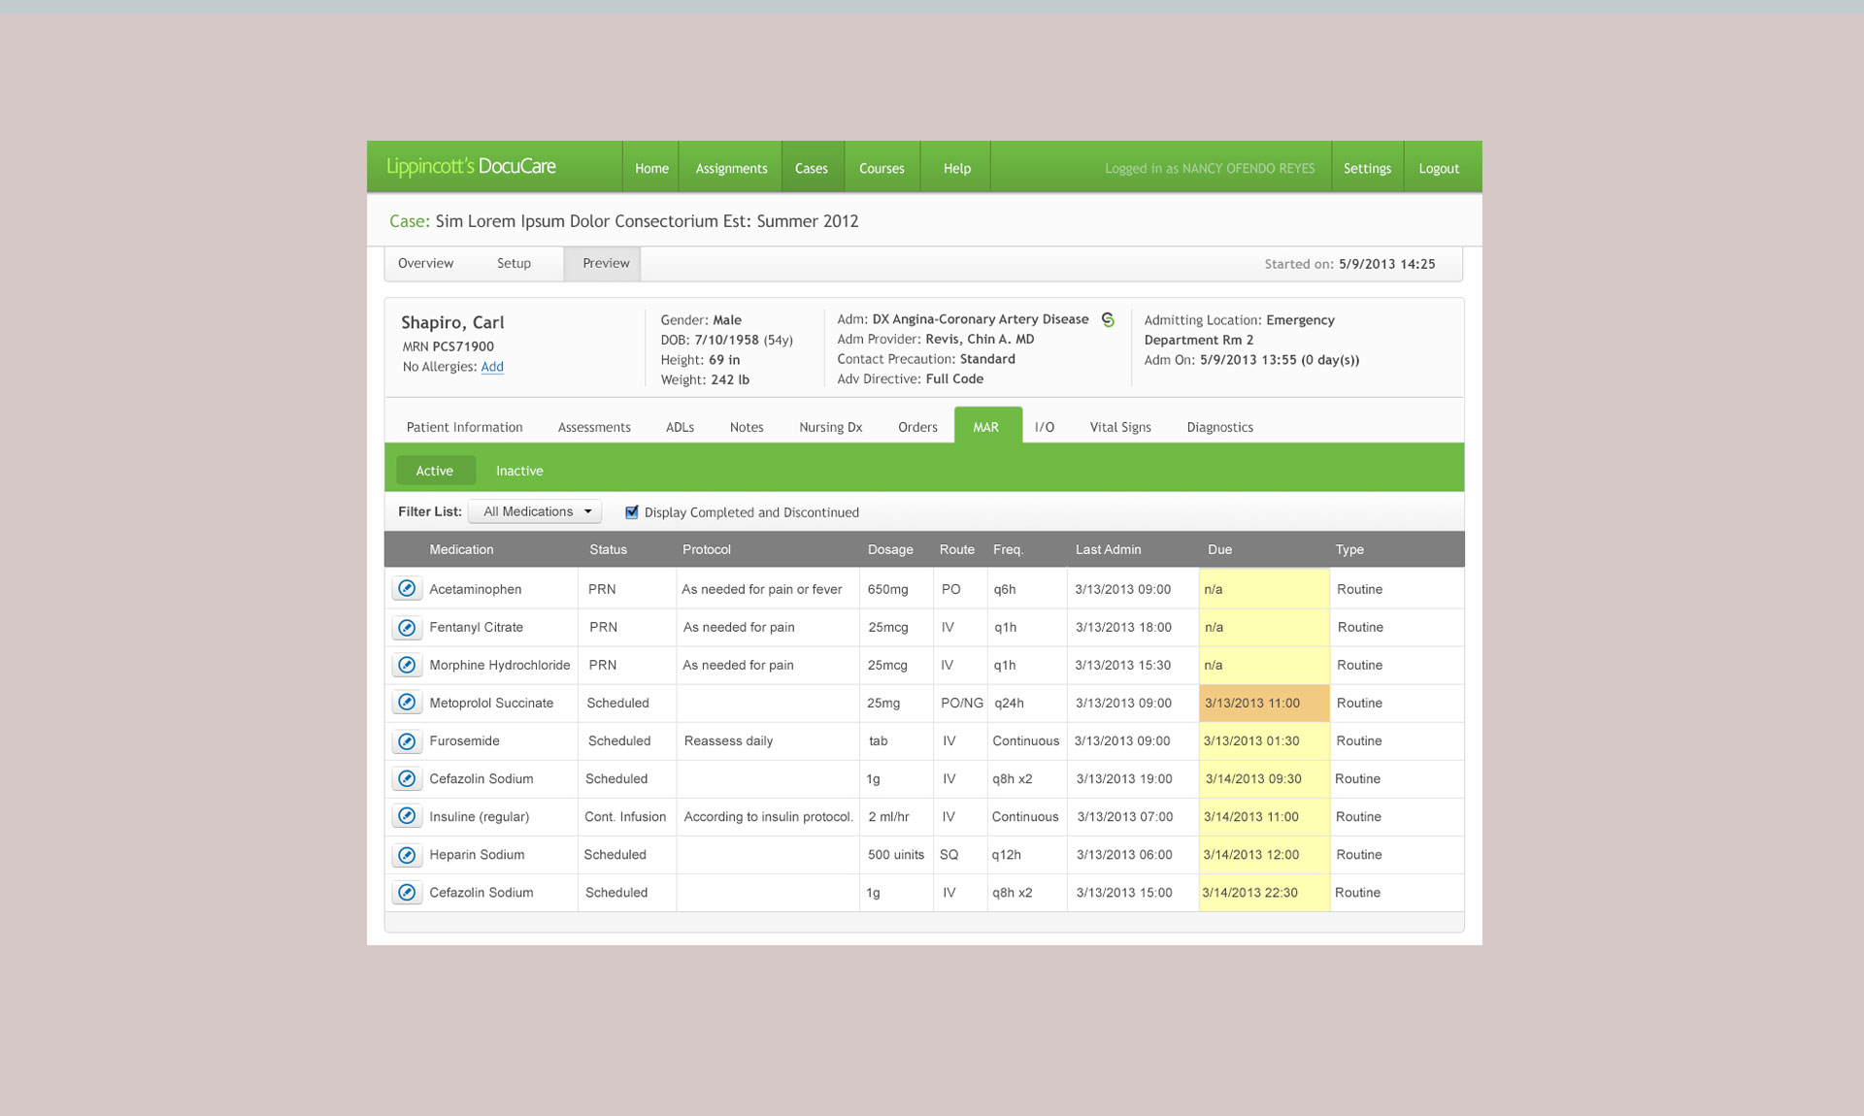1864x1116 pixels.
Task: Click the Logout button
Action: 1438,168
